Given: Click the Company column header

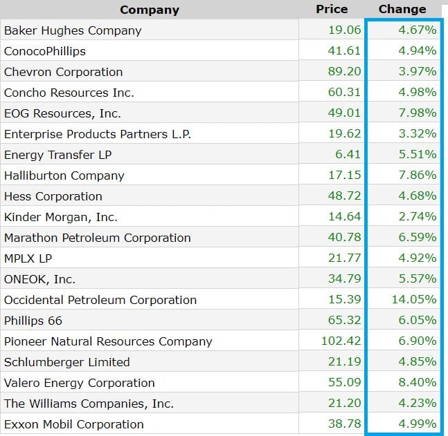Looking at the screenshot, I should pos(149,10).
